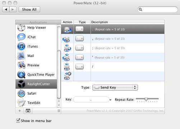Select the iTunes application icon
This screenshot has height=129, width=180.
pyautogui.click(x=21, y=46)
